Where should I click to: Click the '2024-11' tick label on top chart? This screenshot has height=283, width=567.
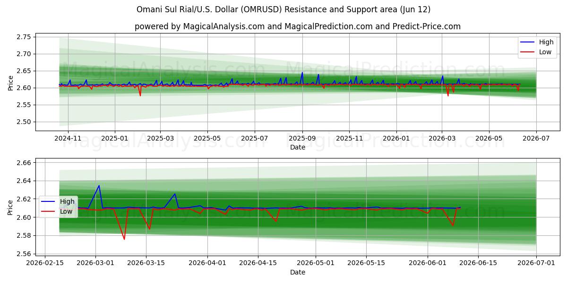68,138
